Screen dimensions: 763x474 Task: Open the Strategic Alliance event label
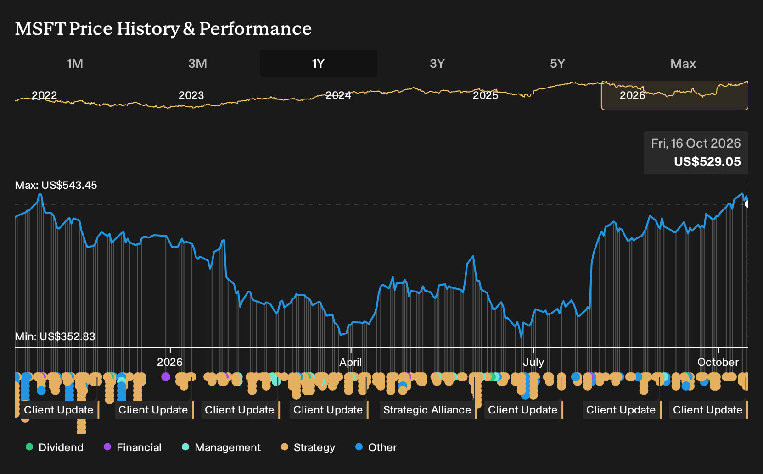click(427, 410)
